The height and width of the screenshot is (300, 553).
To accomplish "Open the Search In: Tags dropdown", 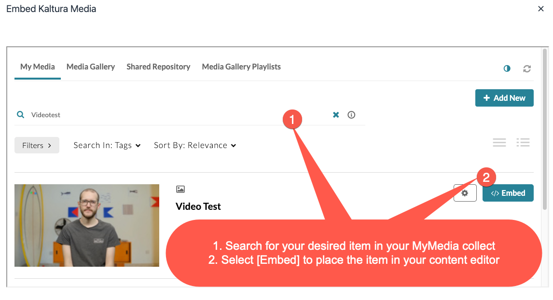I will (x=107, y=145).
